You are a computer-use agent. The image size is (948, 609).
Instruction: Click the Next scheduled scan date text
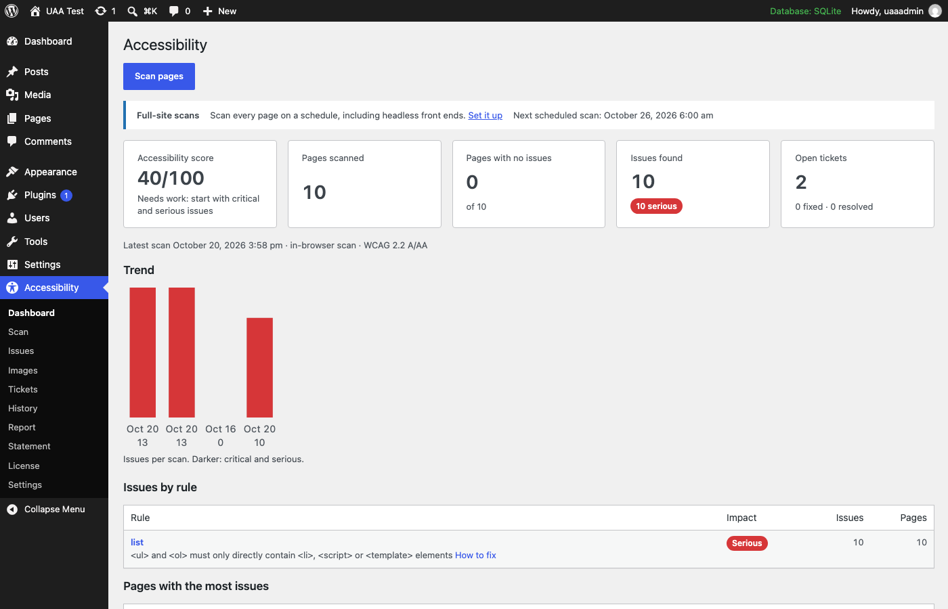pyautogui.click(x=613, y=116)
